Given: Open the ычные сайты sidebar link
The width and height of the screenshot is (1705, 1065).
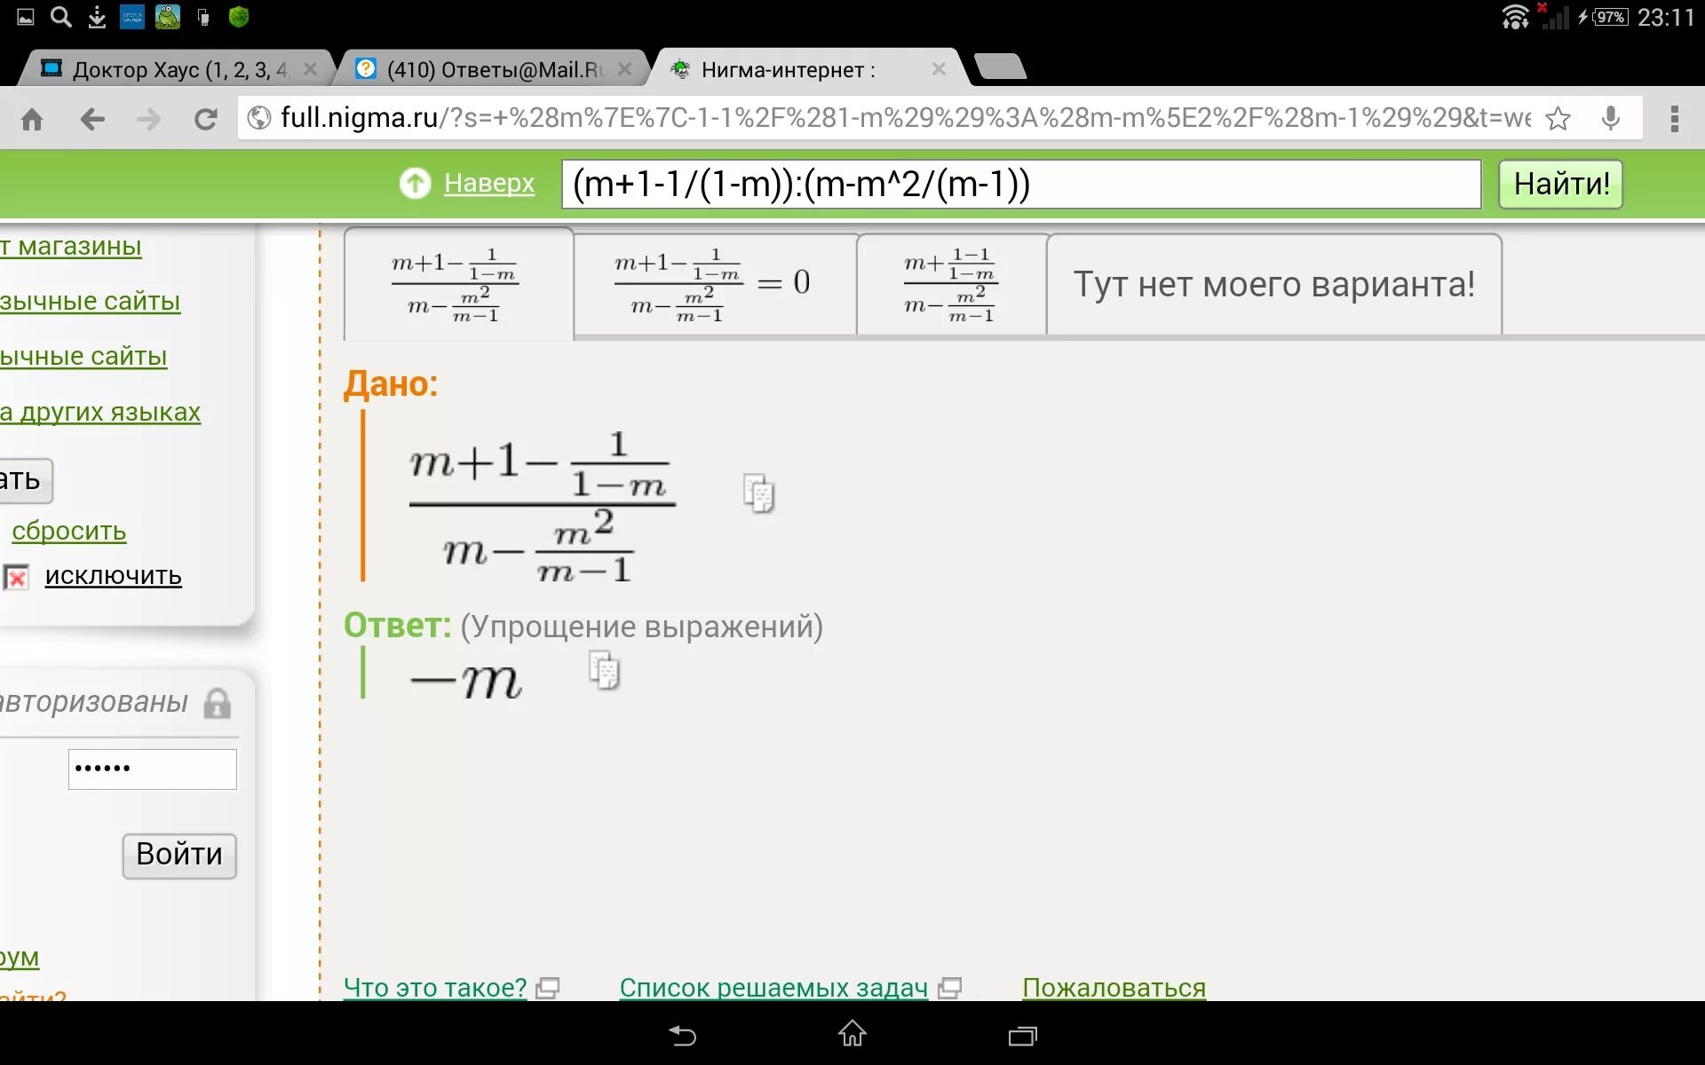Looking at the screenshot, I should [83, 357].
